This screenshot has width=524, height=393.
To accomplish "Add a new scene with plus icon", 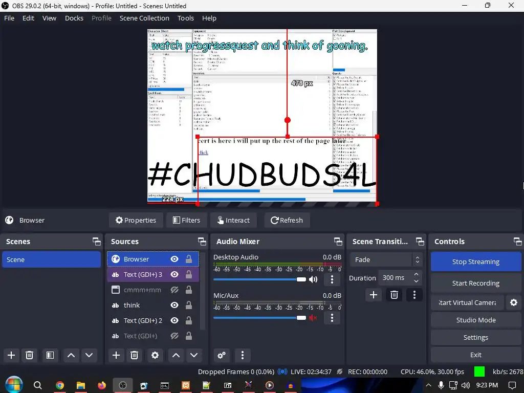I will tap(11, 355).
